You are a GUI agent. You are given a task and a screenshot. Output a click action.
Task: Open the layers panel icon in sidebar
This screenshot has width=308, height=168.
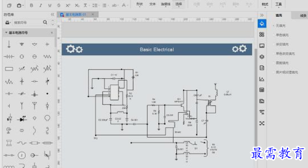[262, 57]
